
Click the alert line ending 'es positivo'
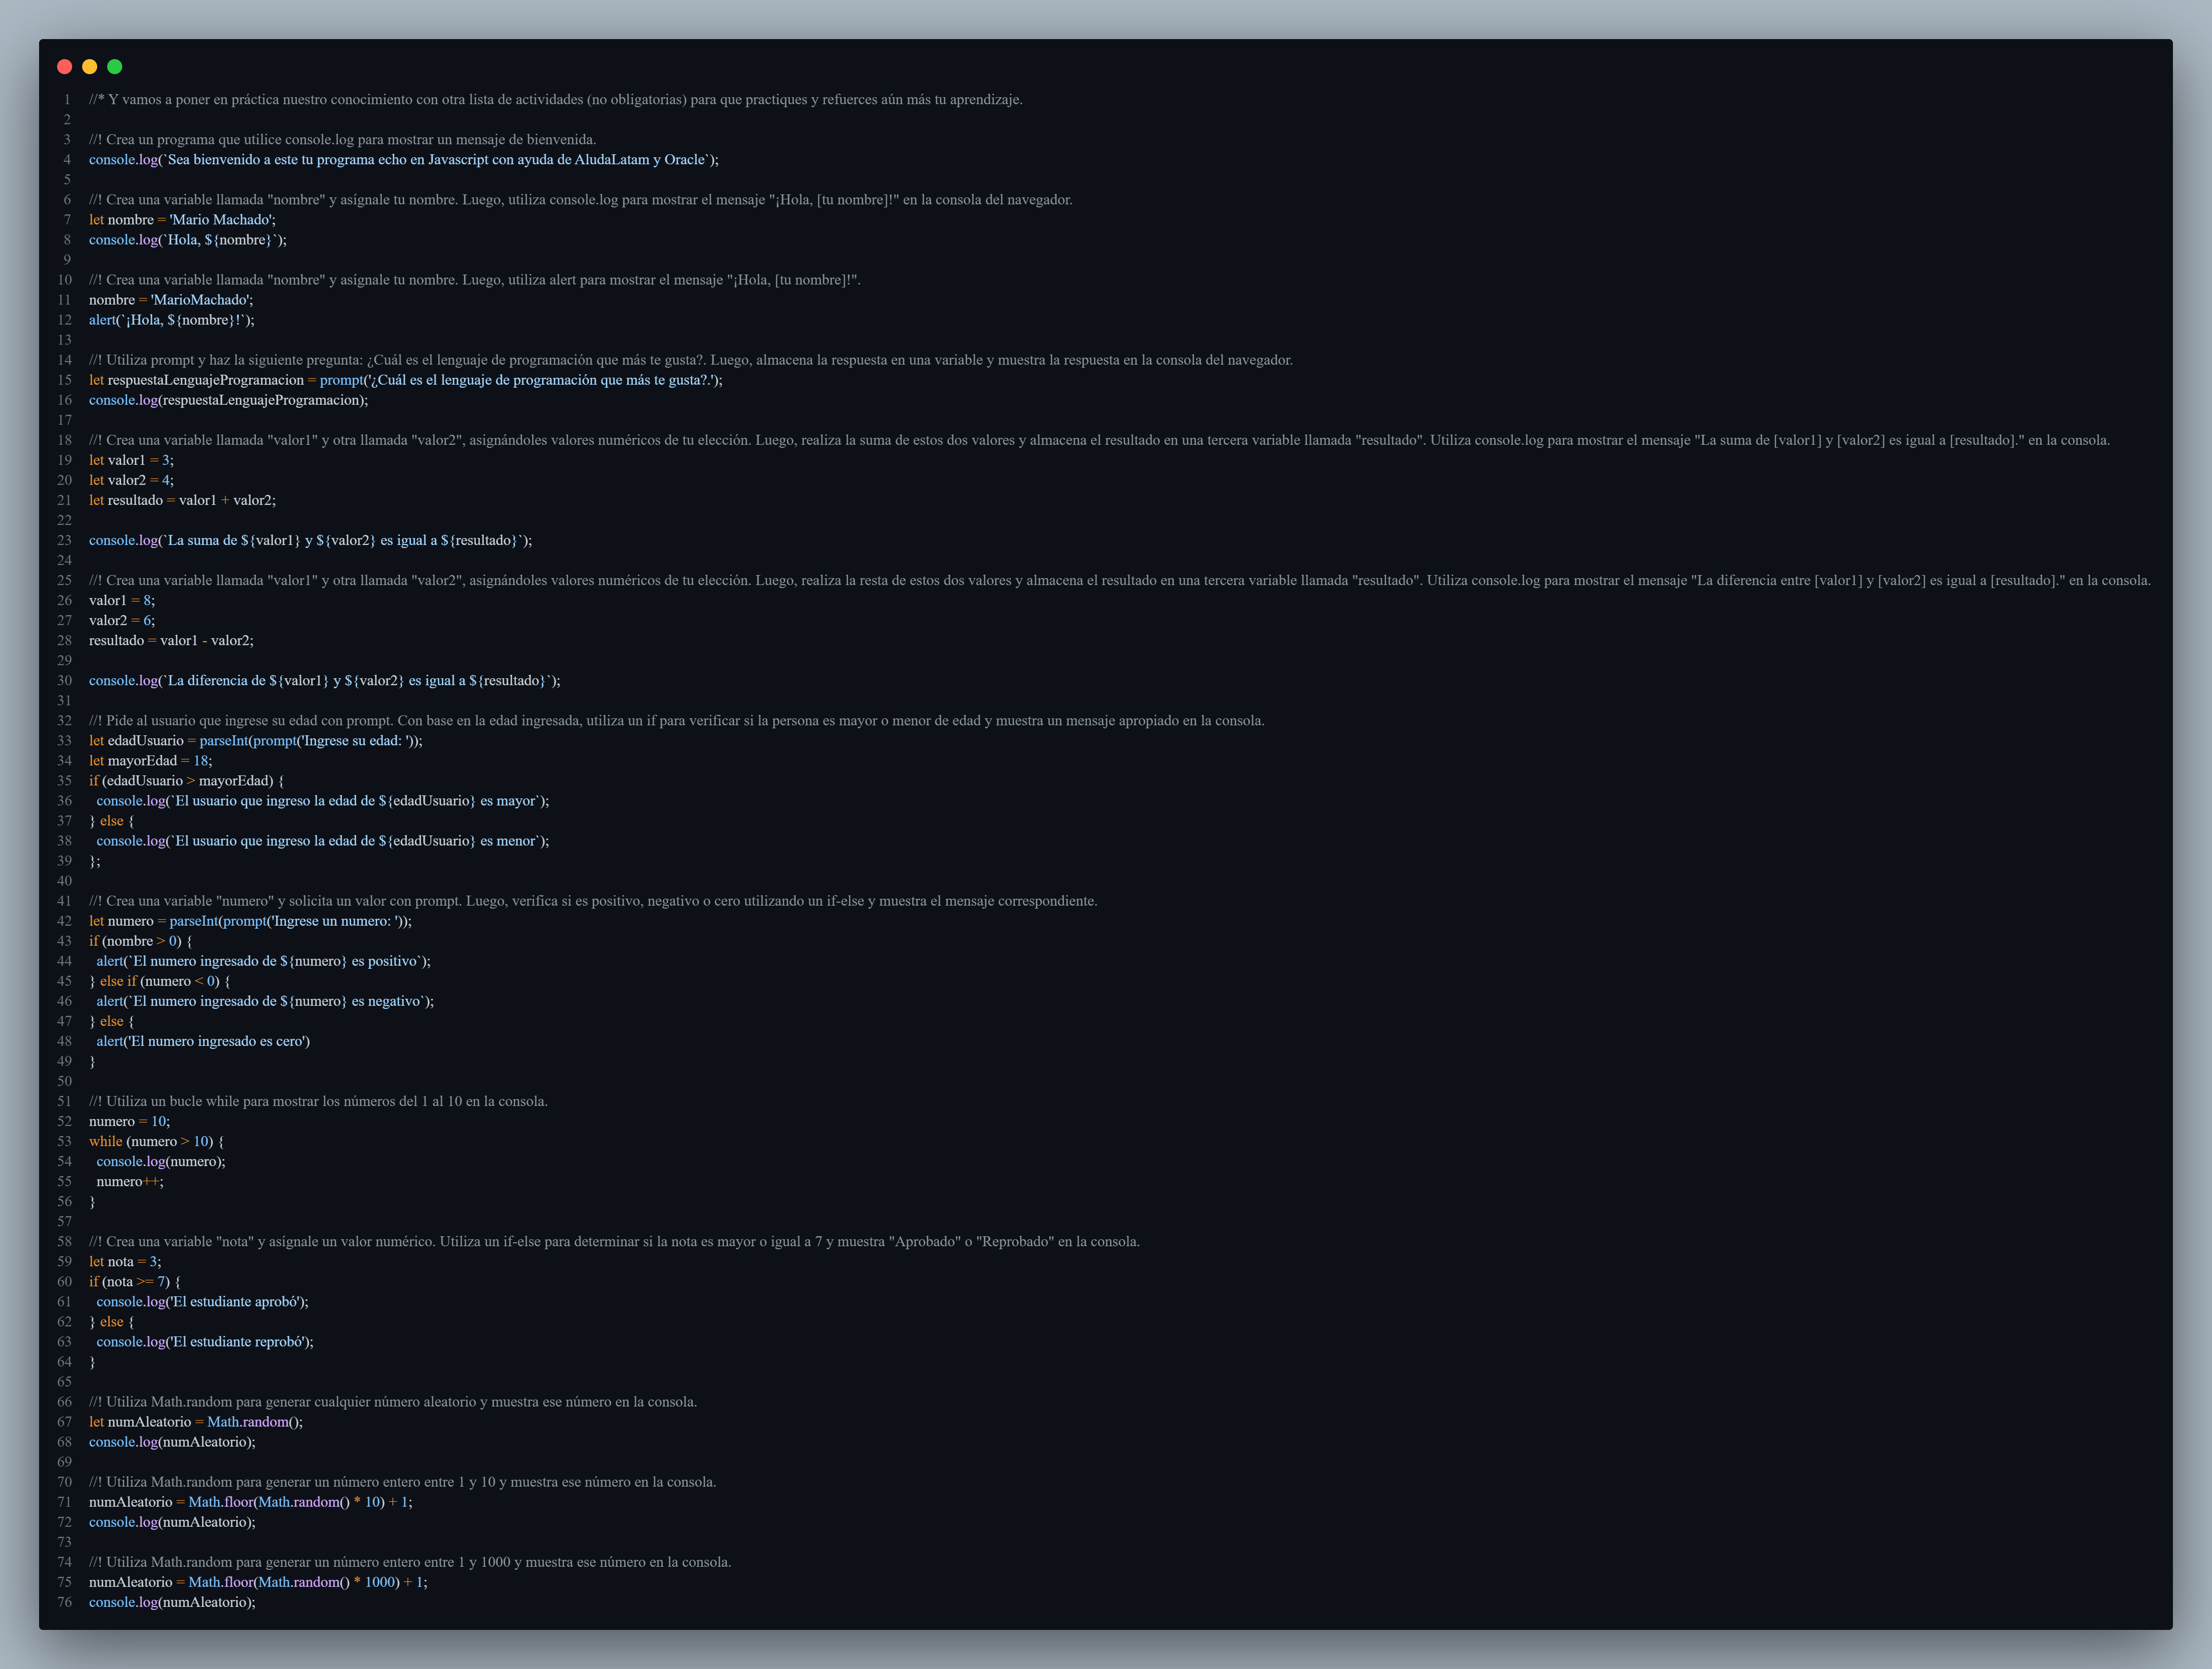(264, 961)
